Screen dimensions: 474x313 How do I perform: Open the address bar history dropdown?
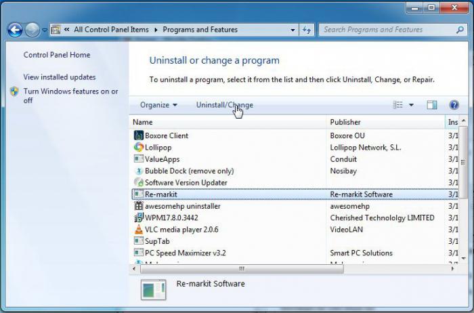pyautogui.click(x=293, y=30)
